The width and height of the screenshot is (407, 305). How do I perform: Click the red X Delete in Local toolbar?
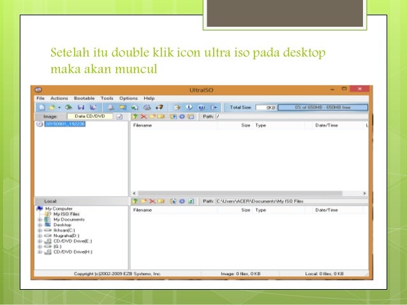152,201
